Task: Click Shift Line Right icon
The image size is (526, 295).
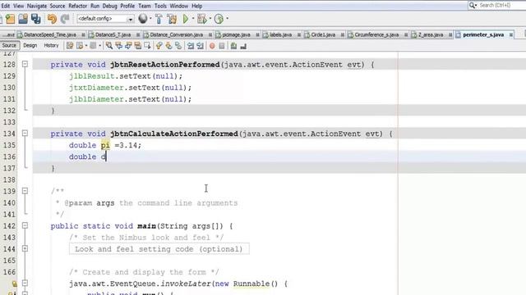Action: point(201,46)
